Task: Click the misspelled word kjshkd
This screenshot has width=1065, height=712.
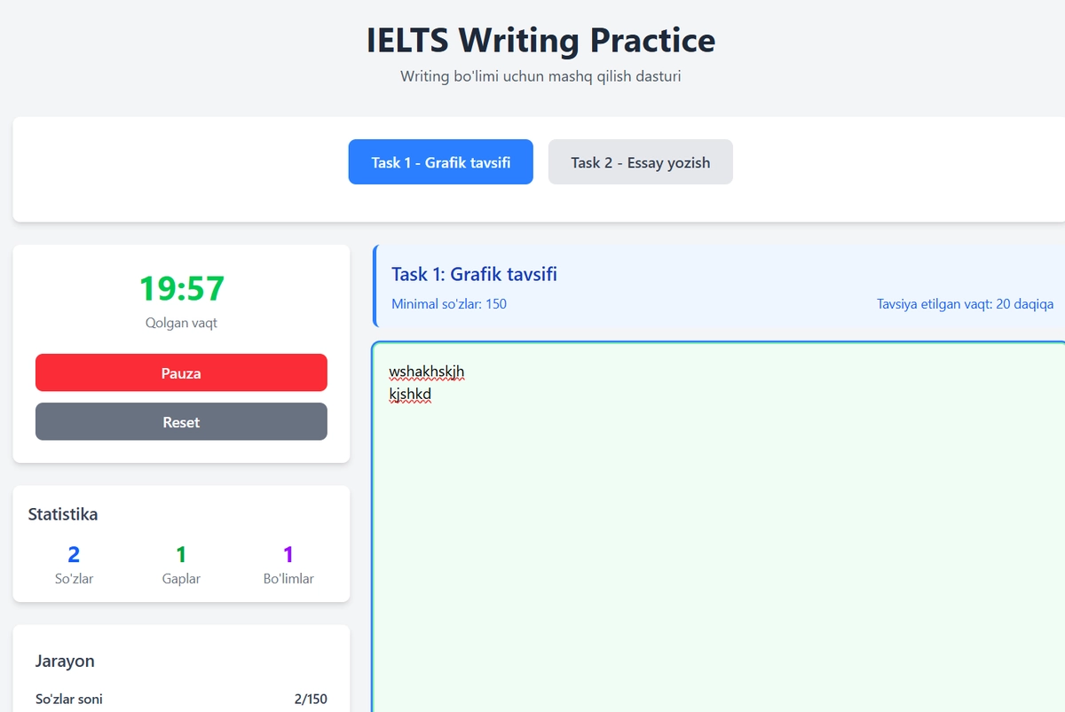Action: pos(410,394)
